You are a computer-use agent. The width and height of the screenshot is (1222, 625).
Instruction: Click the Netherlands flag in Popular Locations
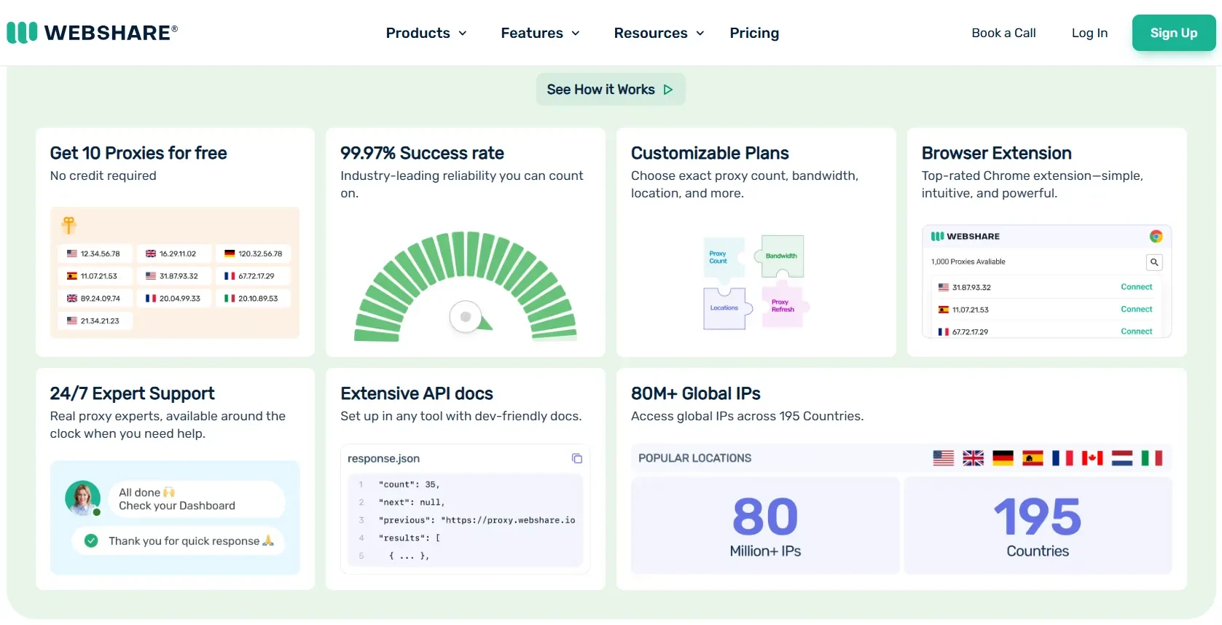click(x=1122, y=458)
